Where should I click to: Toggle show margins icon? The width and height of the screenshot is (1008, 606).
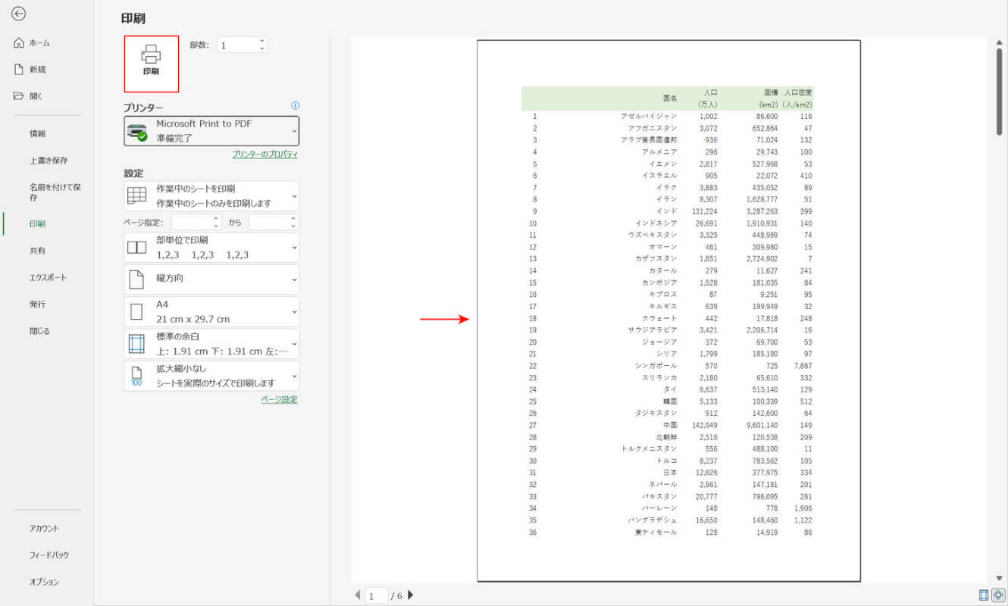pos(984,595)
